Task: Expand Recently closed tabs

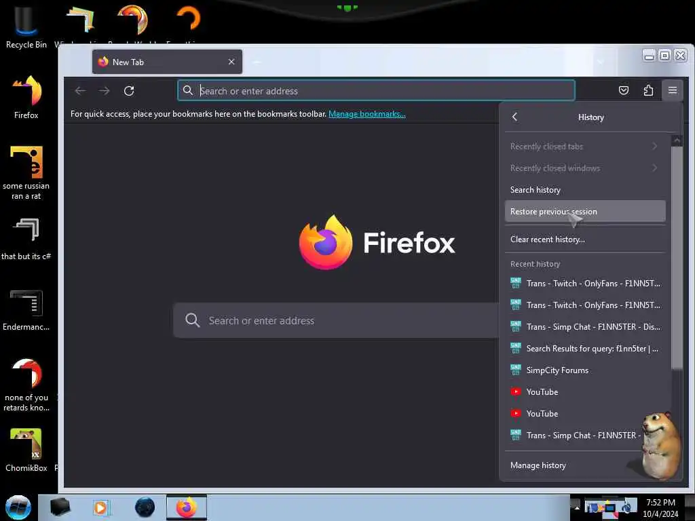Action: click(x=584, y=147)
